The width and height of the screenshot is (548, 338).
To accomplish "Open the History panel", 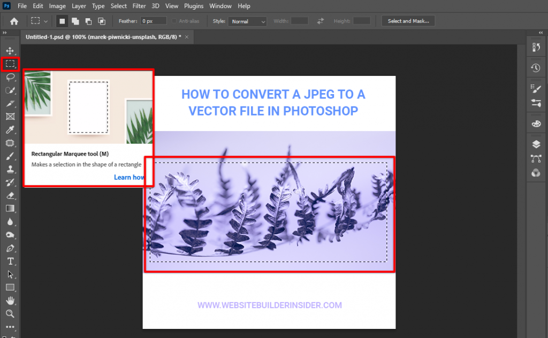I will coord(536,68).
